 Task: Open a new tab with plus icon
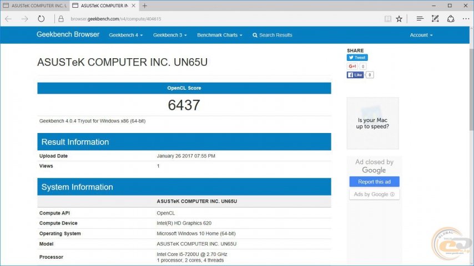(145, 6)
